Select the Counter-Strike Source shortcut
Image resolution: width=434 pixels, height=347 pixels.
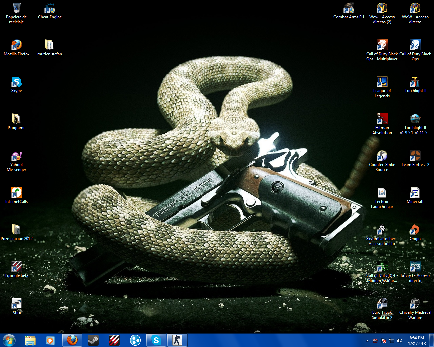point(382,161)
